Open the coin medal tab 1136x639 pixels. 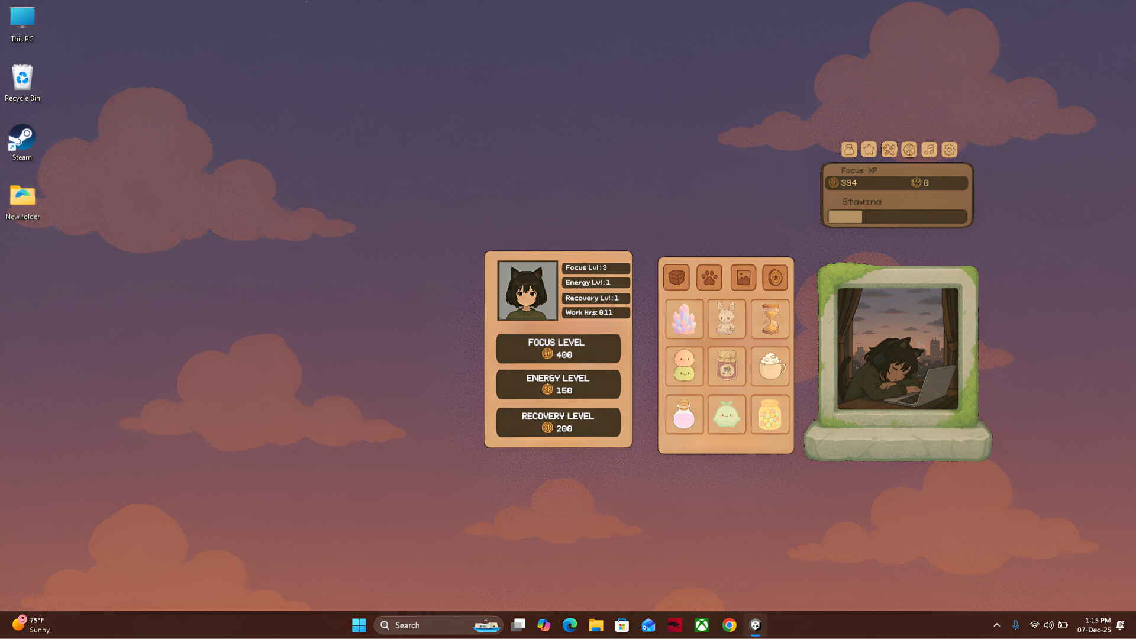(776, 277)
